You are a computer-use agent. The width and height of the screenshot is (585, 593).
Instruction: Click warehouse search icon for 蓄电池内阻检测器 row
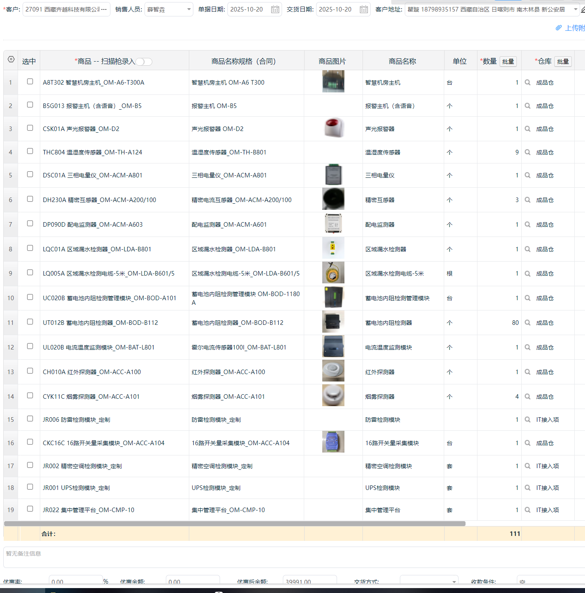pyautogui.click(x=528, y=323)
